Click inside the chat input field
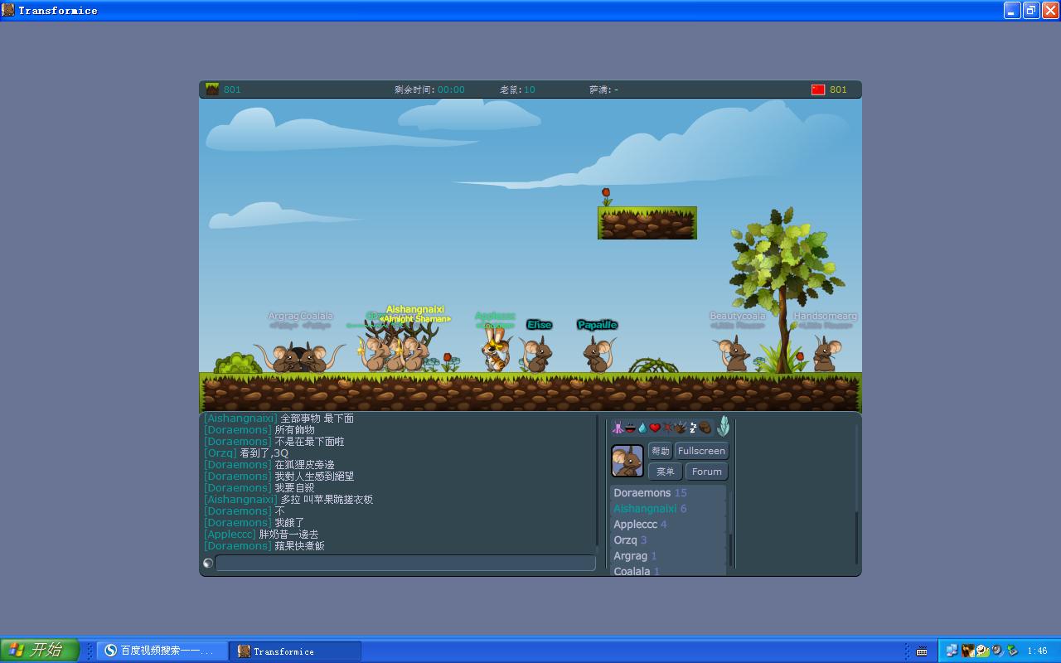 coord(405,564)
